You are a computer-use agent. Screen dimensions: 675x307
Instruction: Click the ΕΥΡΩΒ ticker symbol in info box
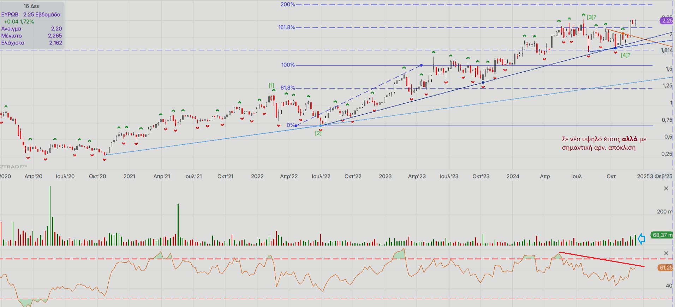click(x=10, y=14)
